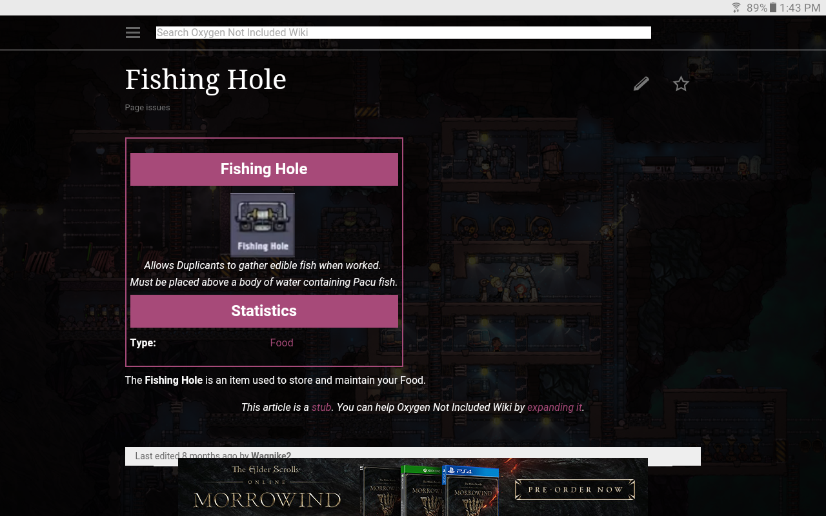Open the last editor Wagnike2 link
Viewport: 826px width, 516px height.
point(271,456)
